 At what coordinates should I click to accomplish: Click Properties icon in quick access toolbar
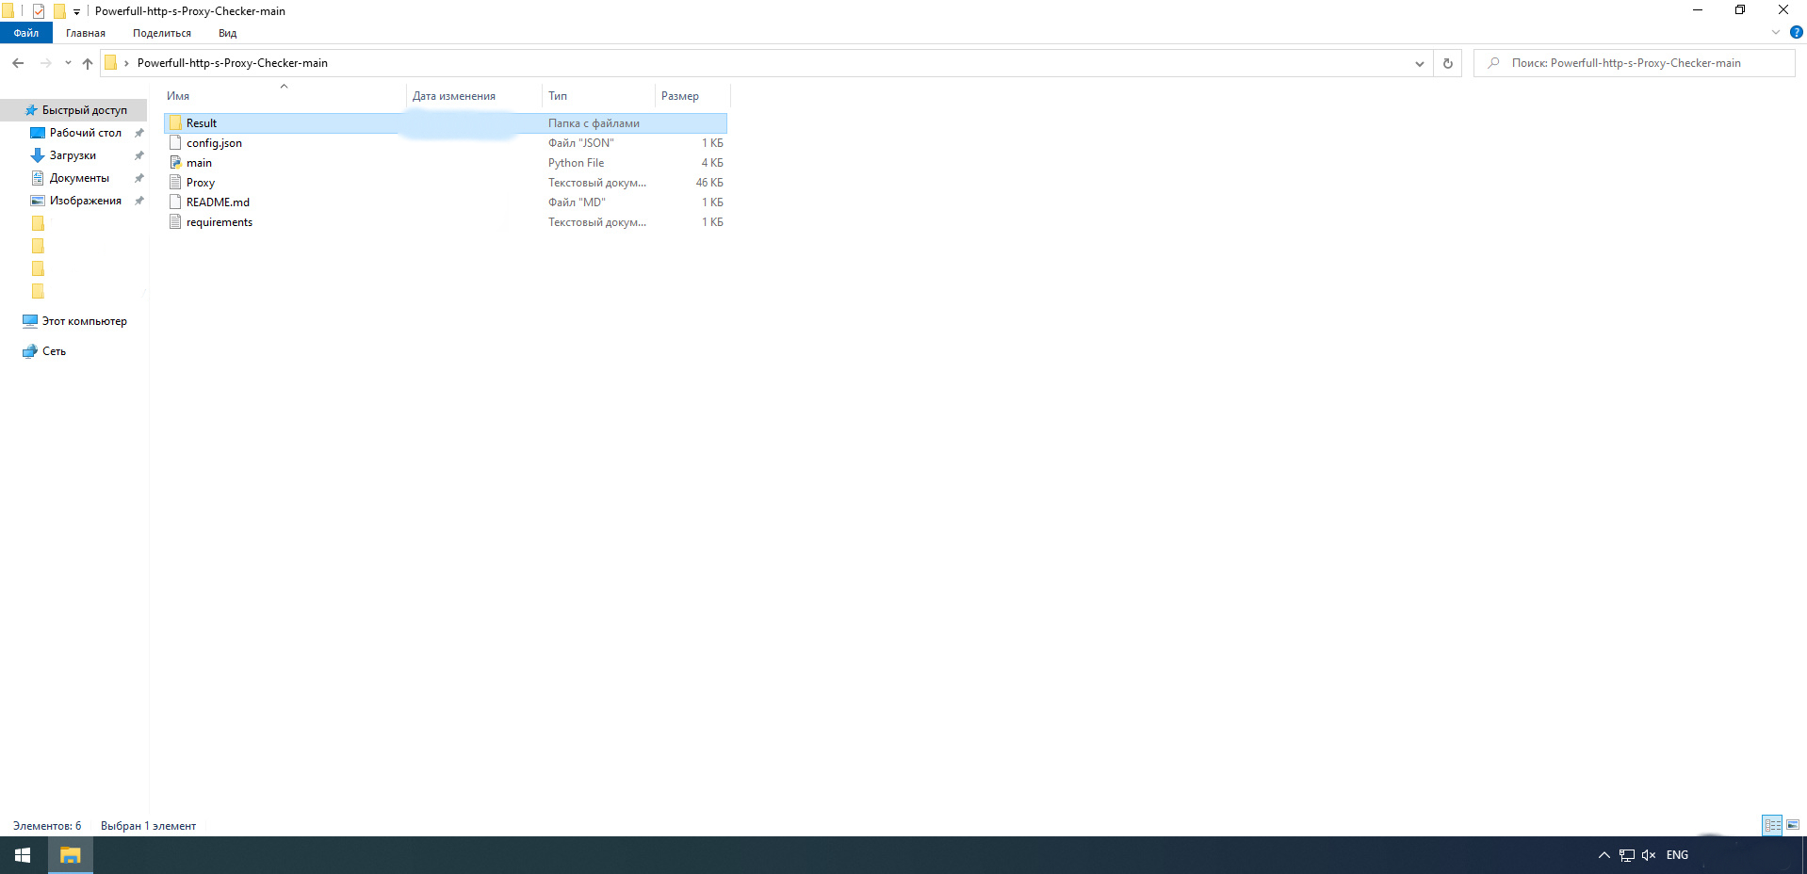click(x=39, y=11)
